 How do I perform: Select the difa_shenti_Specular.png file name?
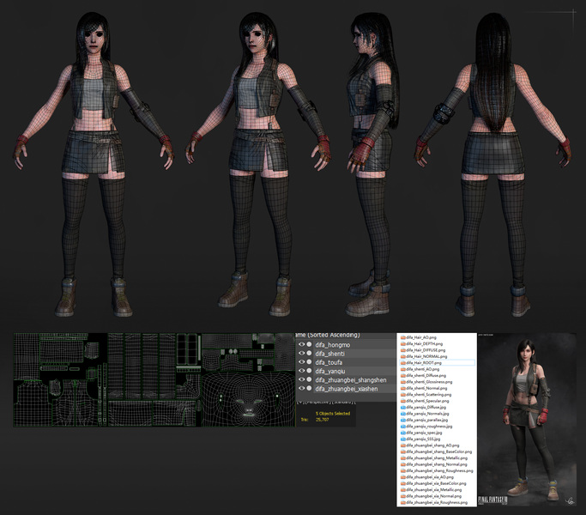coord(427,401)
